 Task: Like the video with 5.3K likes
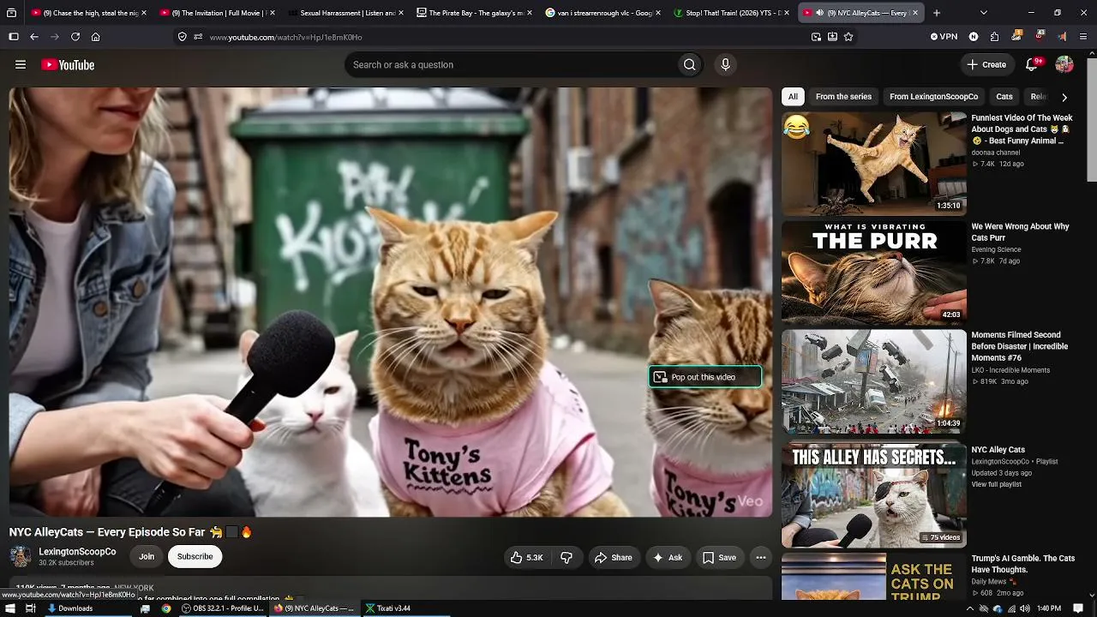[x=526, y=557]
